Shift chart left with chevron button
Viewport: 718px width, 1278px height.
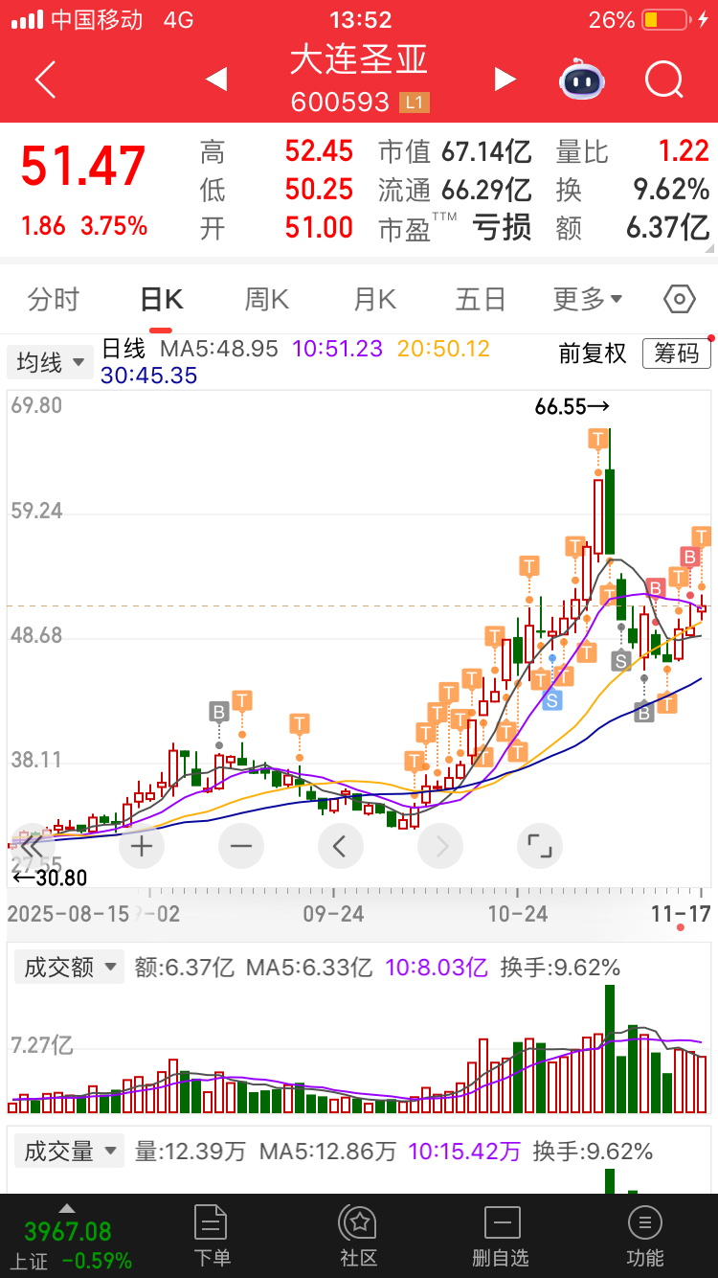(x=340, y=846)
